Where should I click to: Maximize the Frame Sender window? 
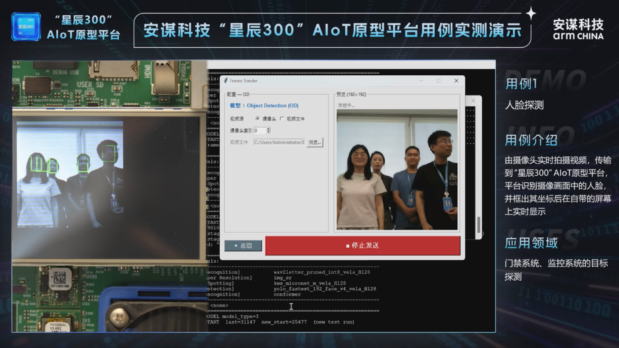(438, 81)
